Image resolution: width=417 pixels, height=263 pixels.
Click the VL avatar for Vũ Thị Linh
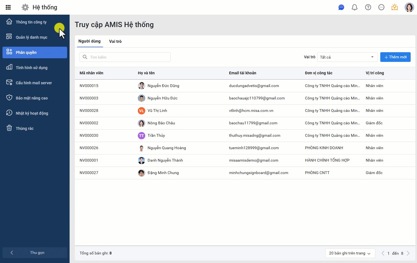[141, 111]
